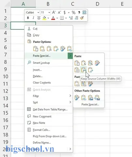Screen dimensions: 132x157
Task: Choose Delete... from the context menu
Action: pyautogui.click(x=49, y=76)
